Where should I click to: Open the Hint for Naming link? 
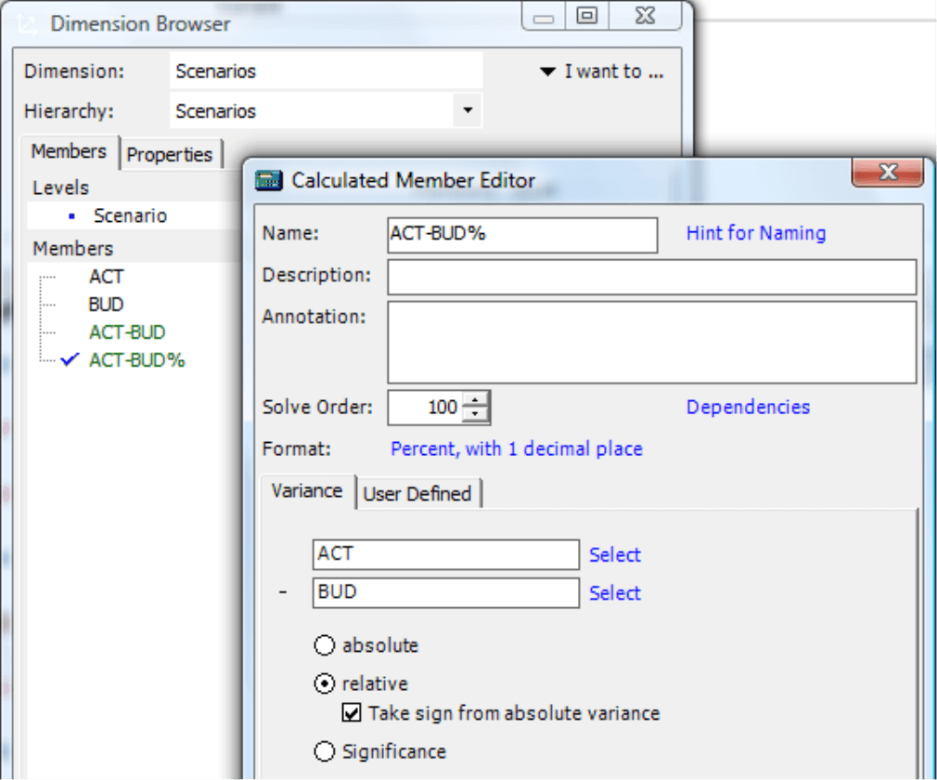(x=755, y=233)
